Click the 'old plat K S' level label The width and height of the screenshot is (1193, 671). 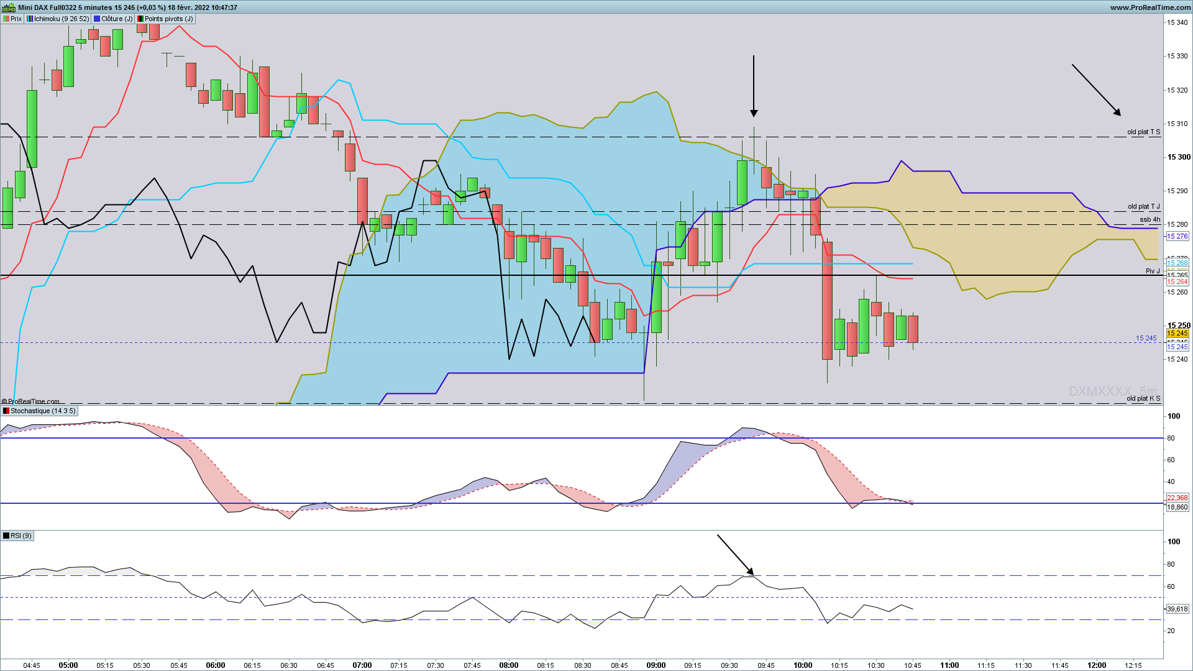click(x=1143, y=398)
